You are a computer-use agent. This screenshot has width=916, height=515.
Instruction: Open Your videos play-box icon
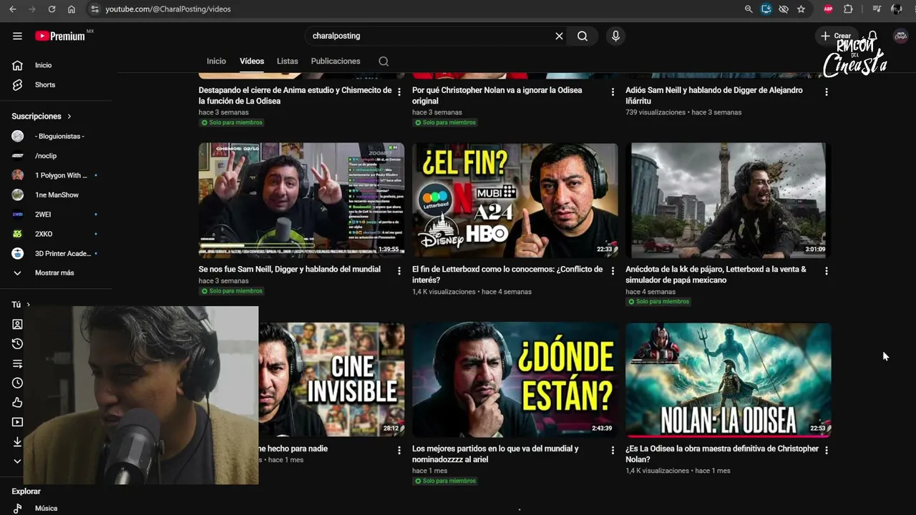coord(18,422)
